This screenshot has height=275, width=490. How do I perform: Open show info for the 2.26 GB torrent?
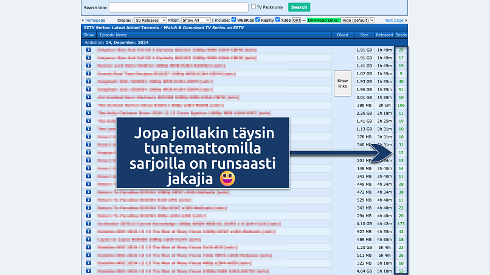[x=88, y=113]
